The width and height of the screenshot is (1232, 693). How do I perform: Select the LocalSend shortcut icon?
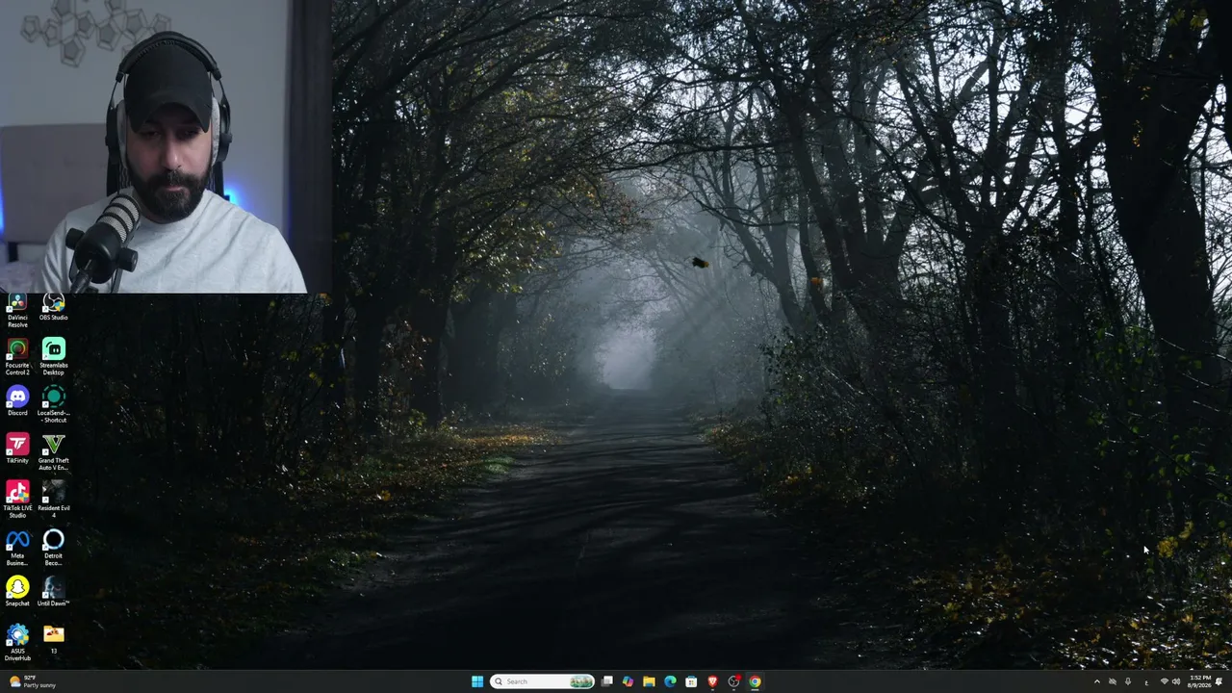pyautogui.click(x=53, y=404)
